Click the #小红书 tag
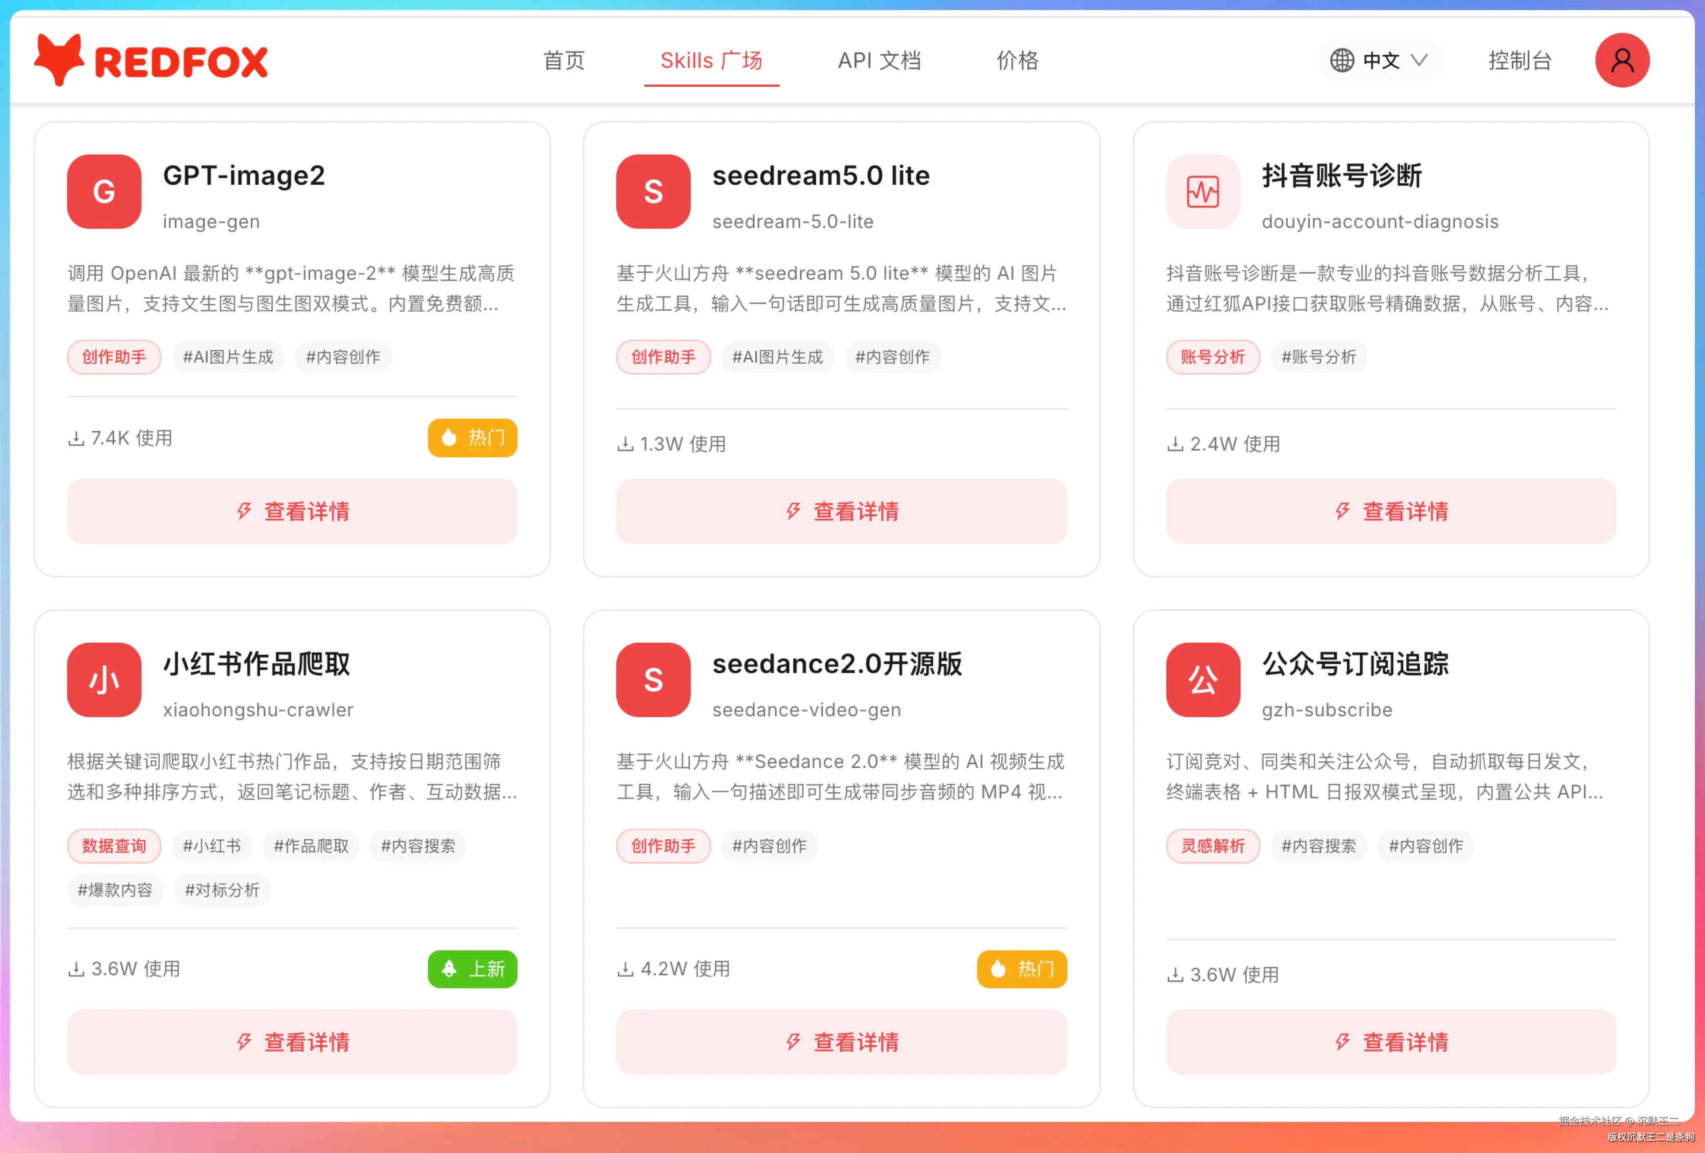The image size is (1705, 1153). (x=212, y=846)
